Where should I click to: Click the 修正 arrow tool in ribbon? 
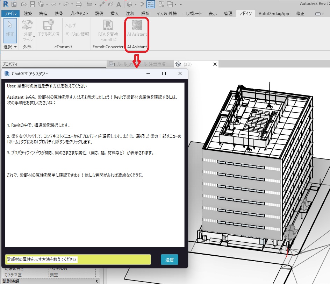click(x=10, y=31)
